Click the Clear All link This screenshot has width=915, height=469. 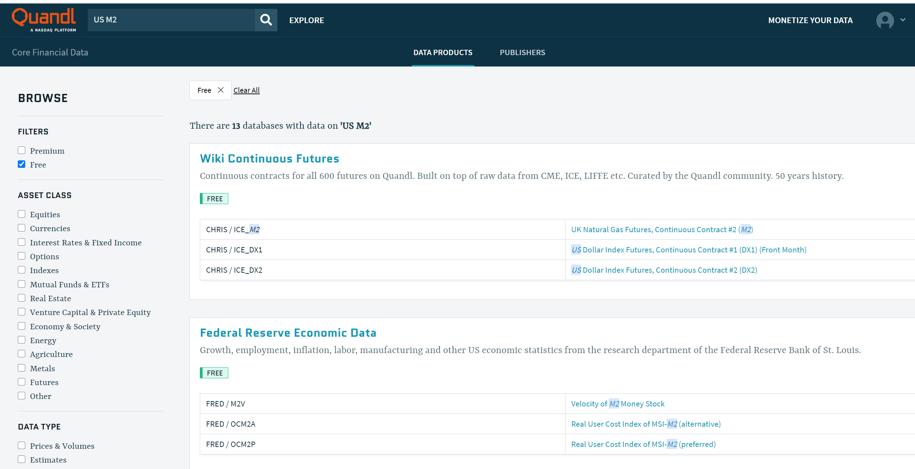[246, 90]
